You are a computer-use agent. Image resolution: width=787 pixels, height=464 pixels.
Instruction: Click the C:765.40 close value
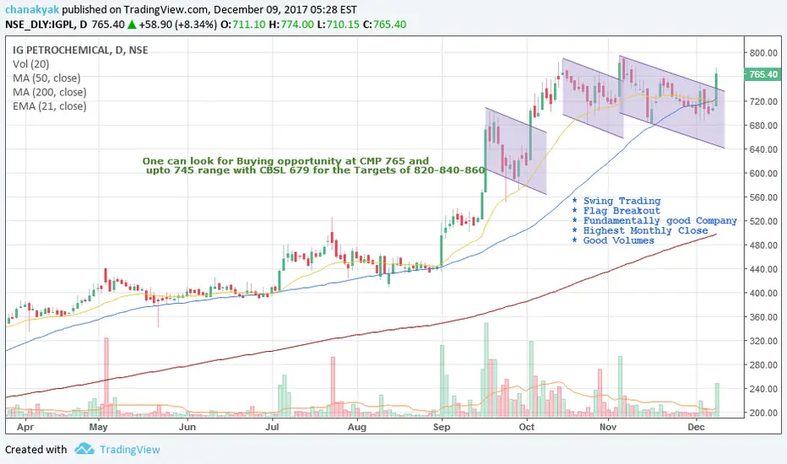[384, 24]
